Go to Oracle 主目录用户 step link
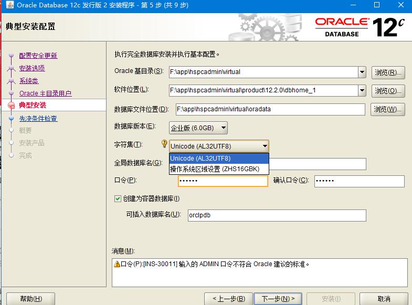 (x=46, y=93)
